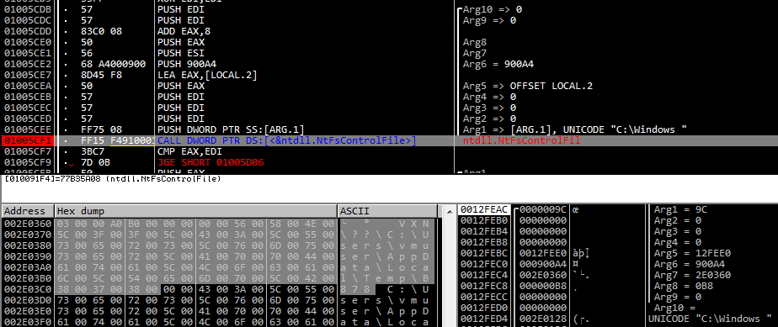778x327 pixels.
Task: Select stack address 0012FEBC
Action: (x=484, y=253)
